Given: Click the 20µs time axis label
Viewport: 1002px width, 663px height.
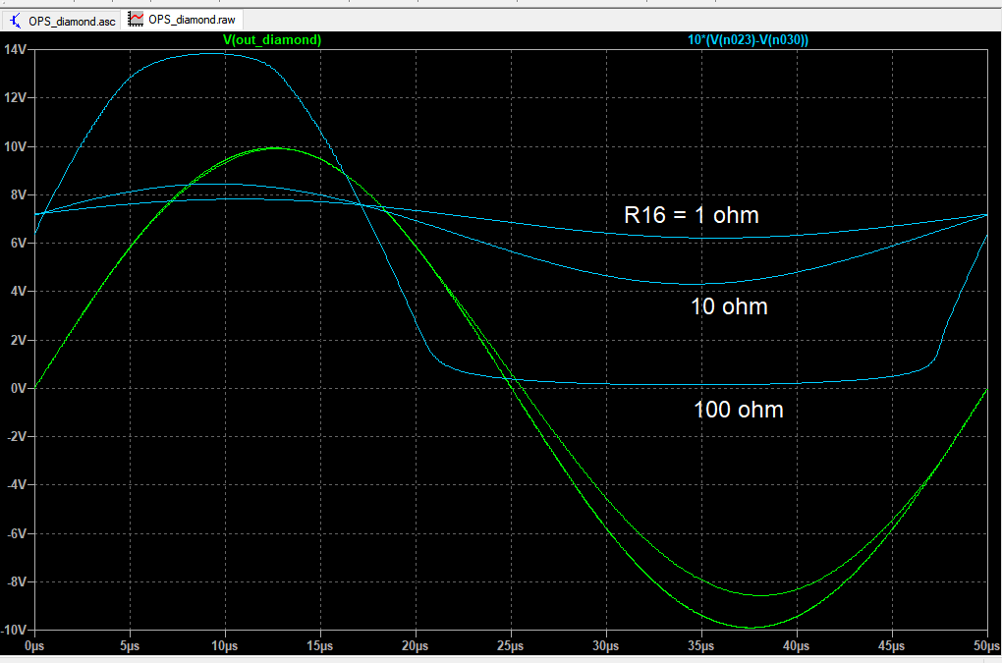Looking at the screenshot, I should click(415, 645).
